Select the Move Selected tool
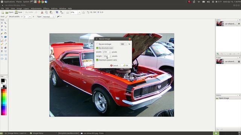 pos(5,23)
